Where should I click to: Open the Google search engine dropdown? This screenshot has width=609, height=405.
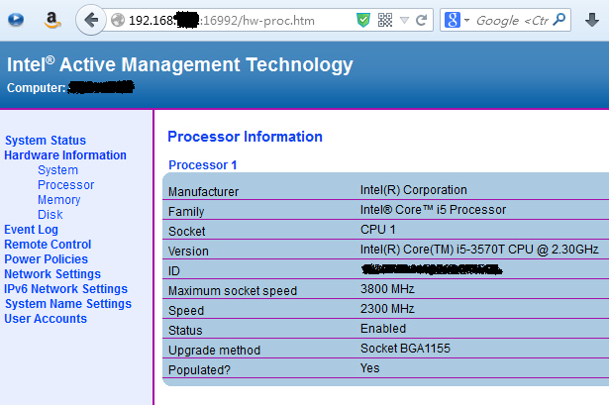tap(457, 20)
